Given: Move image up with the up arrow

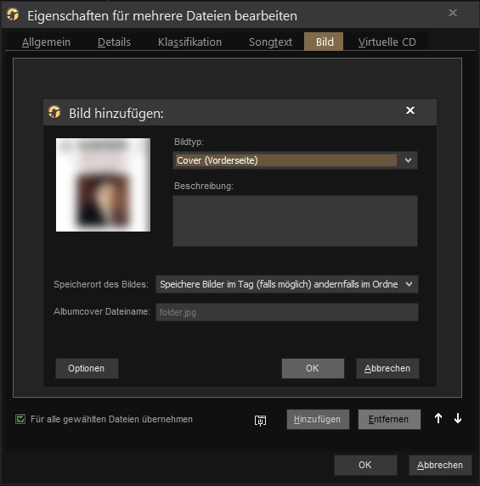Looking at the screenshot, I should coord(438,418).
